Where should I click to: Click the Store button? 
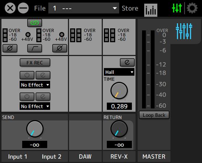(130, 8)
